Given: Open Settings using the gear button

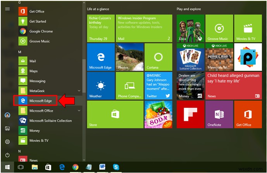Looking at the screenshot, I should pyautogui.click(x=7, y=142).
